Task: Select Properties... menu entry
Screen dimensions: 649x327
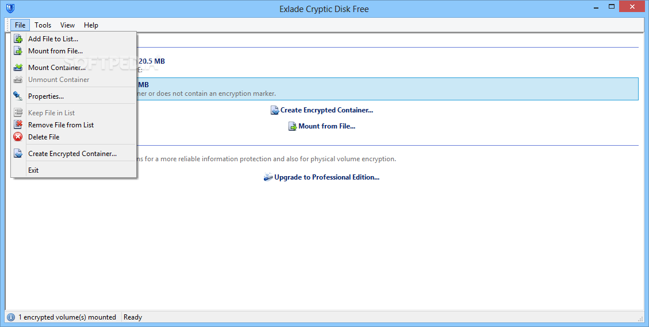Action: [x=74, y=96]
